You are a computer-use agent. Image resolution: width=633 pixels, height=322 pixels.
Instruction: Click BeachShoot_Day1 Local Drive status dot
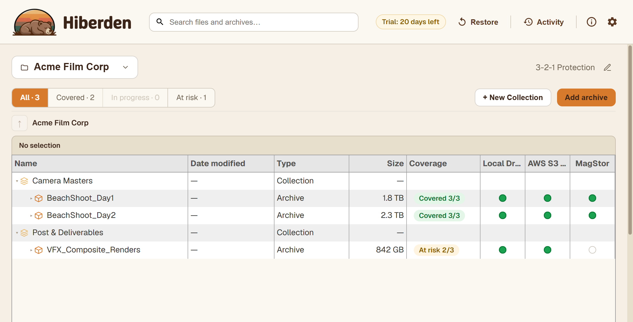coord(502,198)
